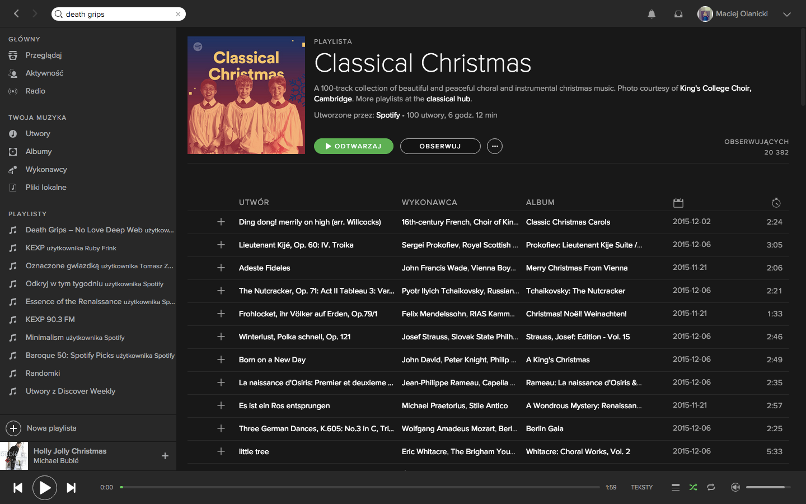Skip to the previous track
The height and width of the screenshot is (504, 806).
tap(18, 488)
